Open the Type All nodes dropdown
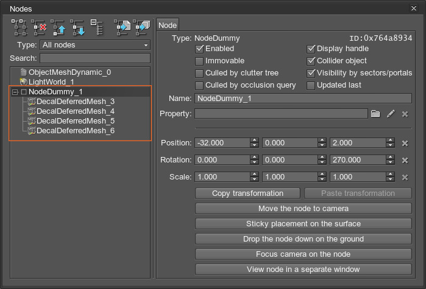This screenshot has width=426, height=289. coord(94,45)
